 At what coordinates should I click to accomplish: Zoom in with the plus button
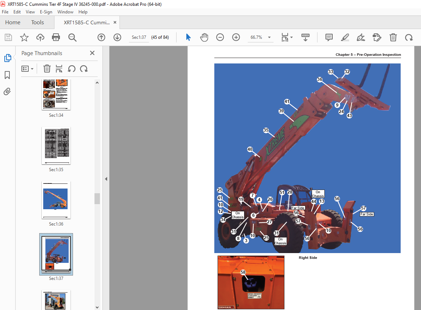(x=236, y=37)
